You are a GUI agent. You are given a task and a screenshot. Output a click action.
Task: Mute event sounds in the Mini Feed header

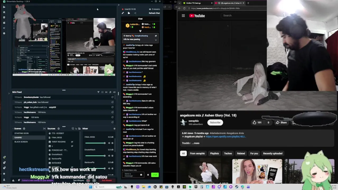pyautogui.click(x=114, y=92)
